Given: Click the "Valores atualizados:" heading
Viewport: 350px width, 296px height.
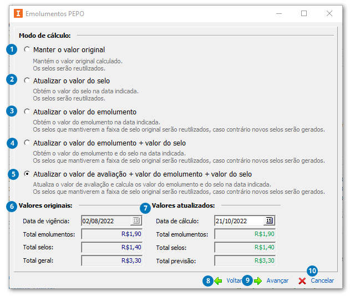Looking at the screenshot, I should click(x=183, y=205).
